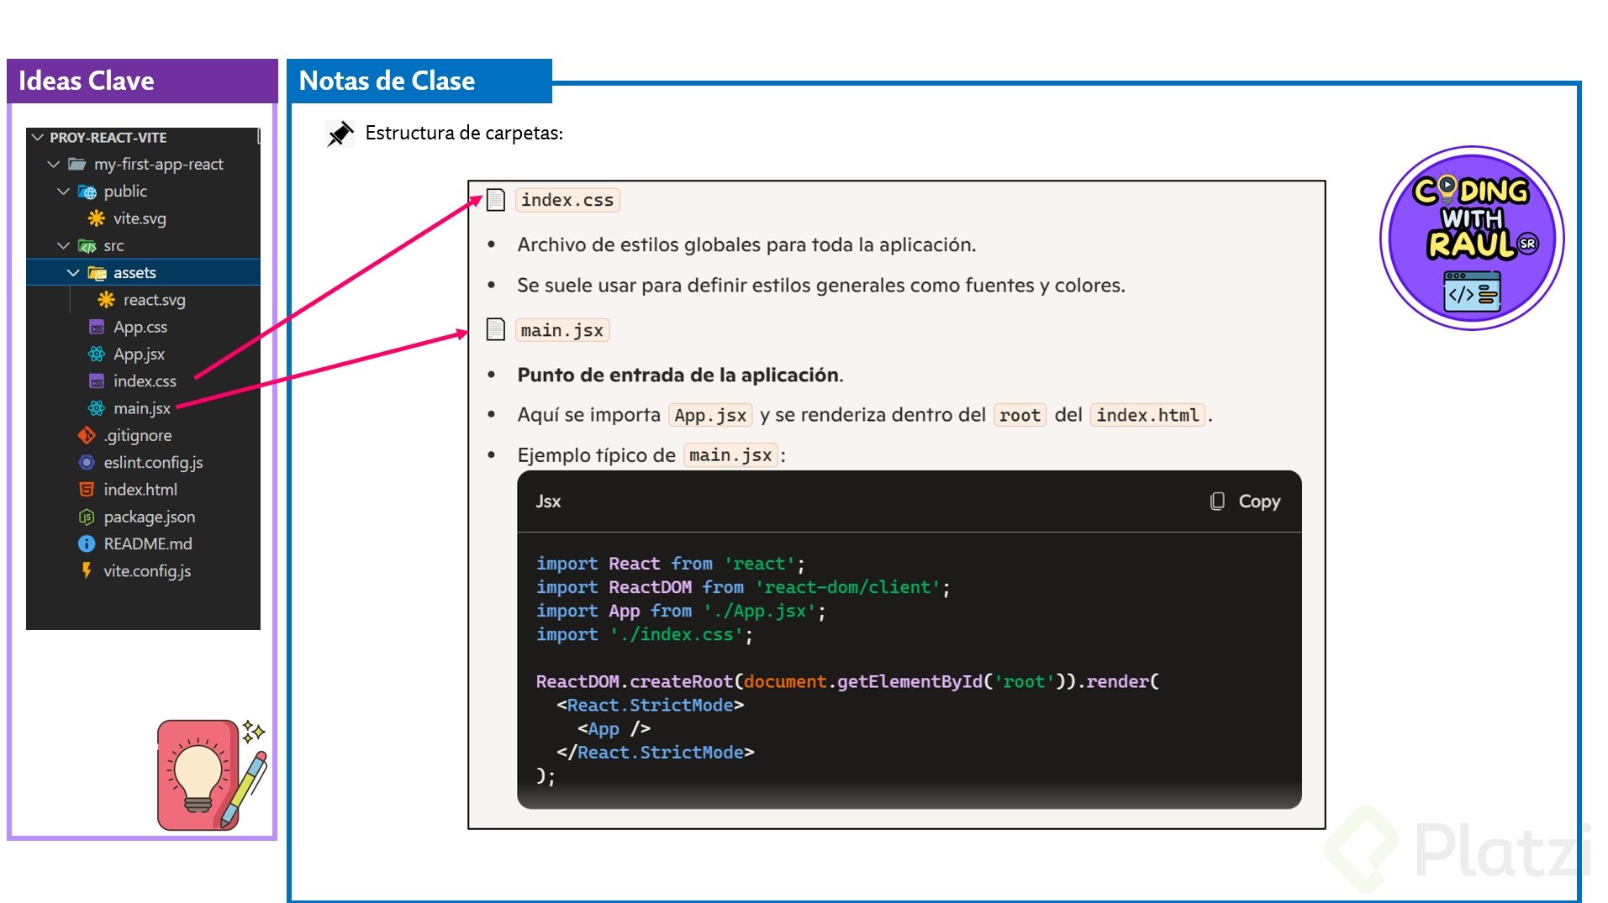Open index.css in the explorer tree

145,381
